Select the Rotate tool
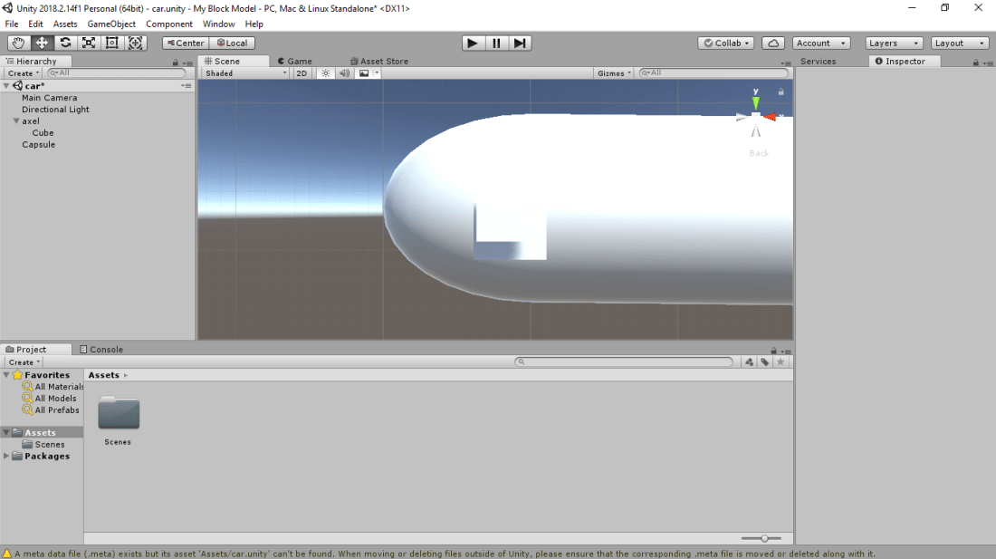Screen dimensions: 996x559 point(65,43)
